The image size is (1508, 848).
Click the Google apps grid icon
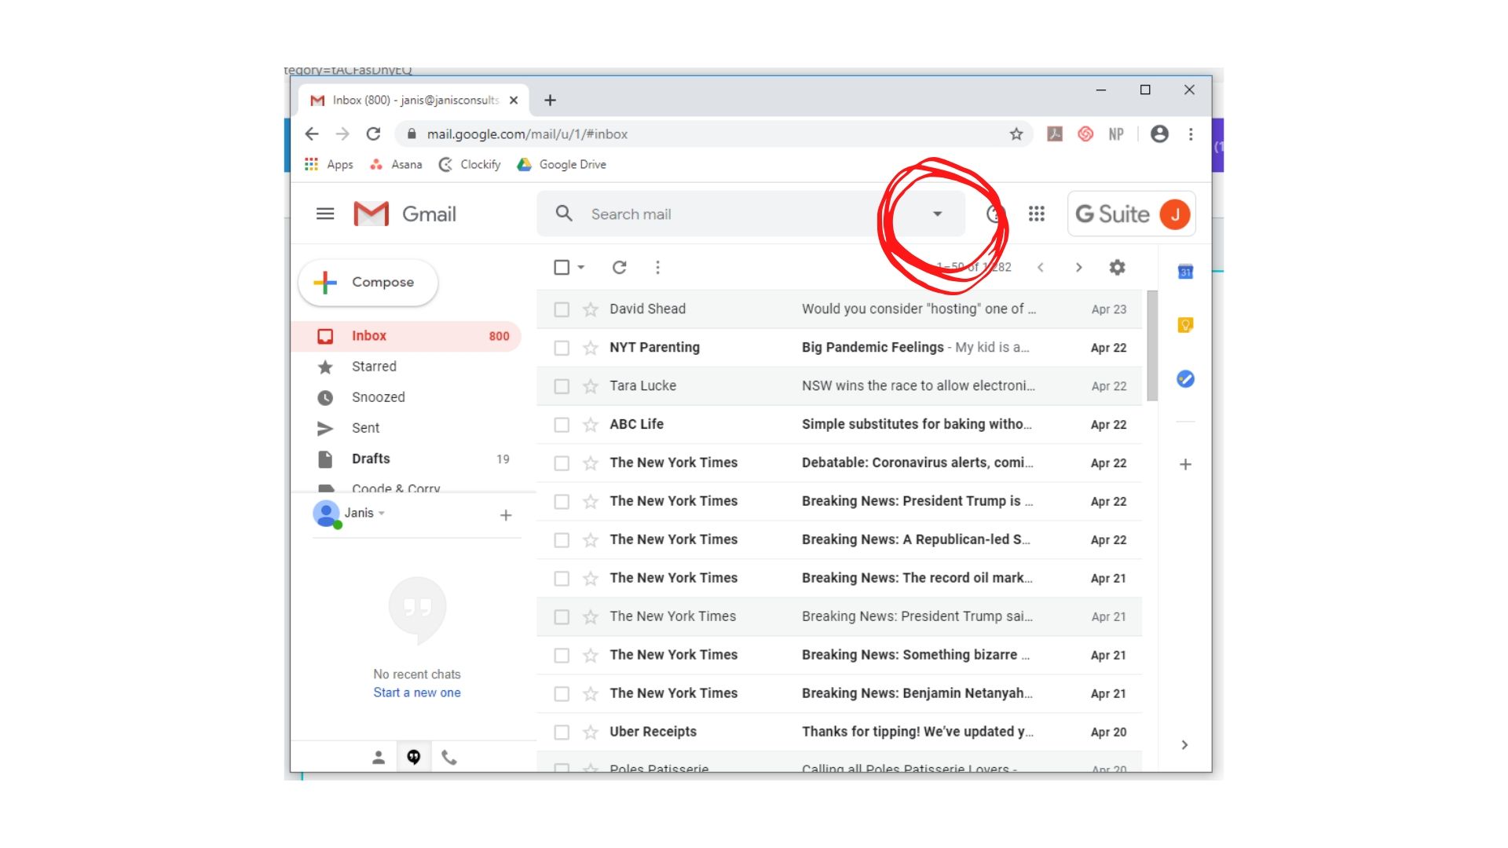(x=1036, y=214)
